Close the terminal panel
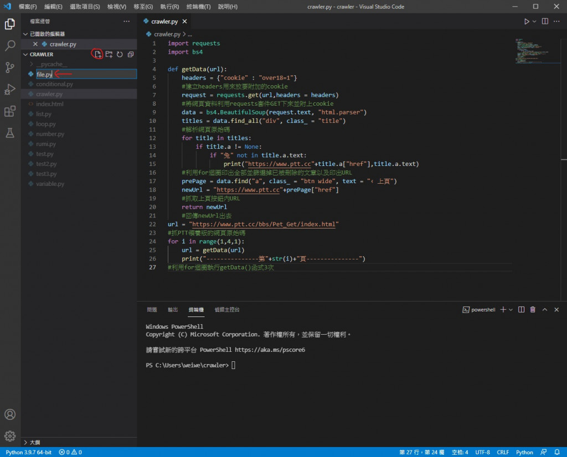Image resolution: width=567 pixels, height=457 pixels. tap(556, 310)
